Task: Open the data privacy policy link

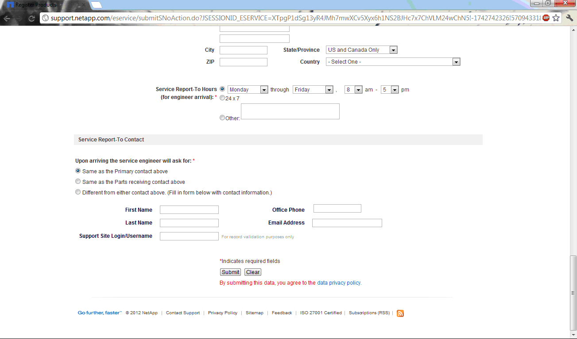Action: pyautogui.click(x=339, y=283)
